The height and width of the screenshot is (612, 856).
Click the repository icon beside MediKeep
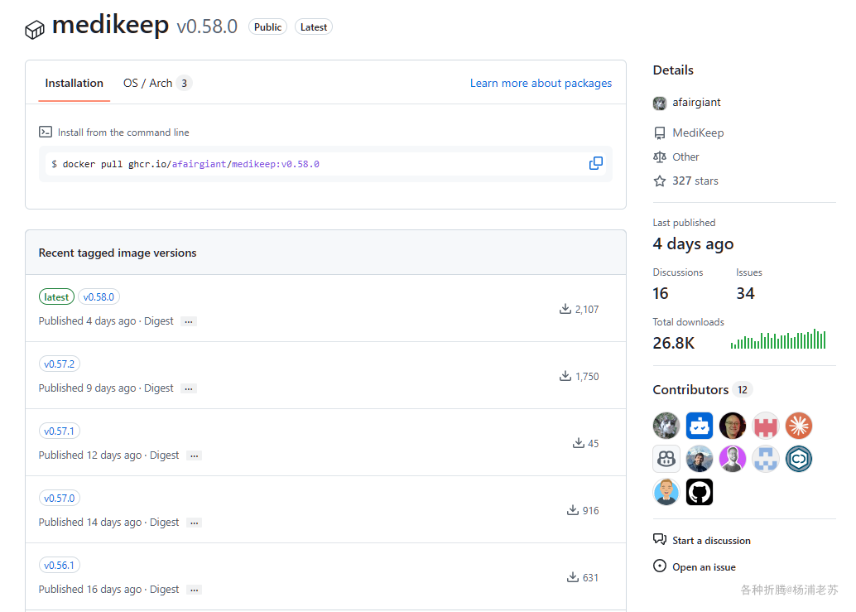pos(660,133)
